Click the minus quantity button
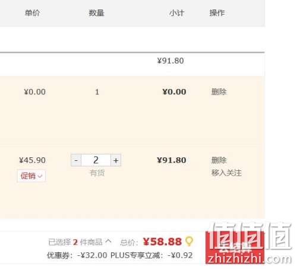Image resolution: width=297 pixels, height=269 pixels. [x=76, y=160]
